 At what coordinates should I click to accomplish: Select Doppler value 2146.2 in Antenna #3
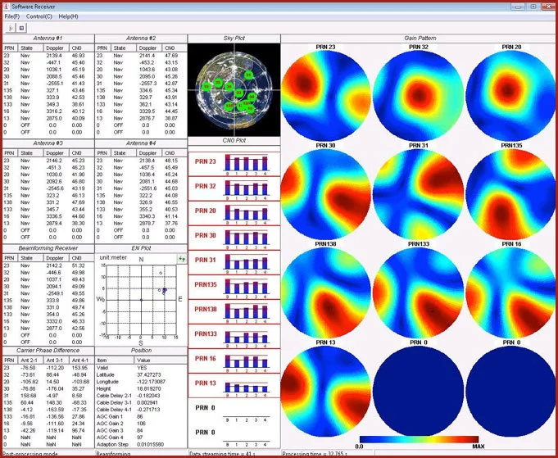54,161
